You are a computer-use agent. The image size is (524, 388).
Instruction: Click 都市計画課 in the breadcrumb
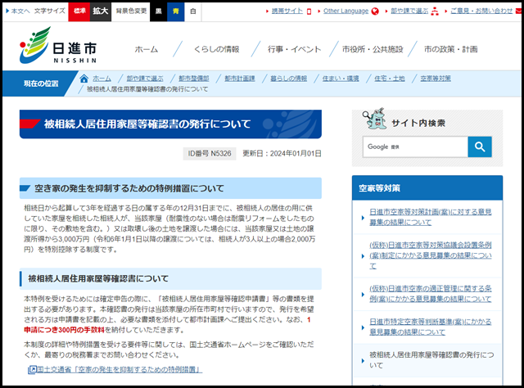pyautogui.click(x=240, y=79)
